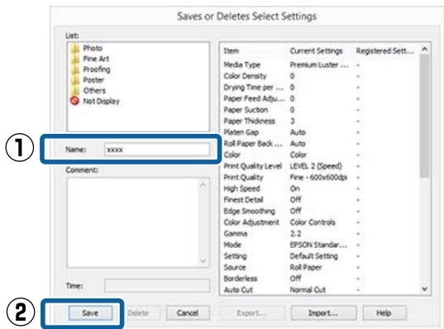Click the Photo list entry label

click(x=93, y=48)
